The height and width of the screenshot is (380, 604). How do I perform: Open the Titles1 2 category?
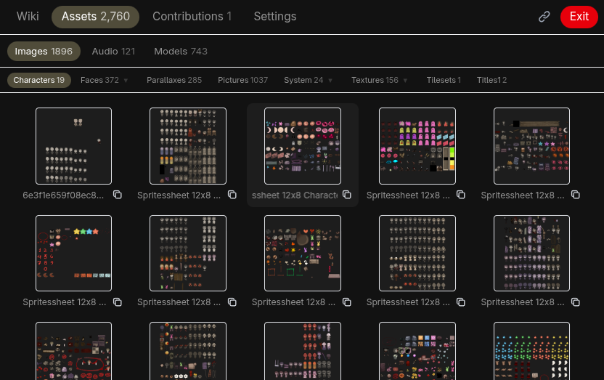tap(491, 80)
